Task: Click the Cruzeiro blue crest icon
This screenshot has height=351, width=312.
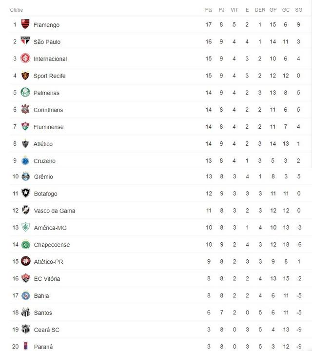Action: click(25, 160)
